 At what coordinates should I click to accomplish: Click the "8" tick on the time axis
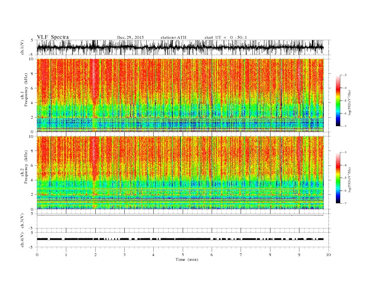270,255
